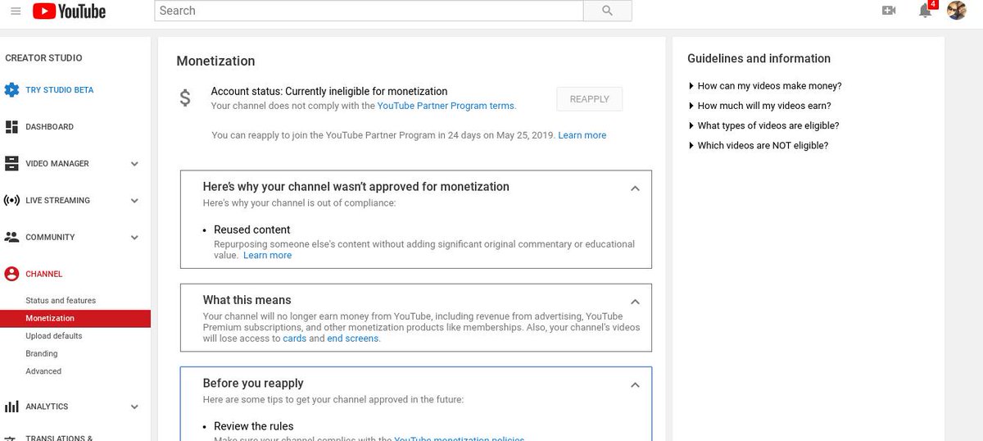This screenshot has height=441, width=983.
Task: Open TRY STUDIO BETA
Action: 59,90
